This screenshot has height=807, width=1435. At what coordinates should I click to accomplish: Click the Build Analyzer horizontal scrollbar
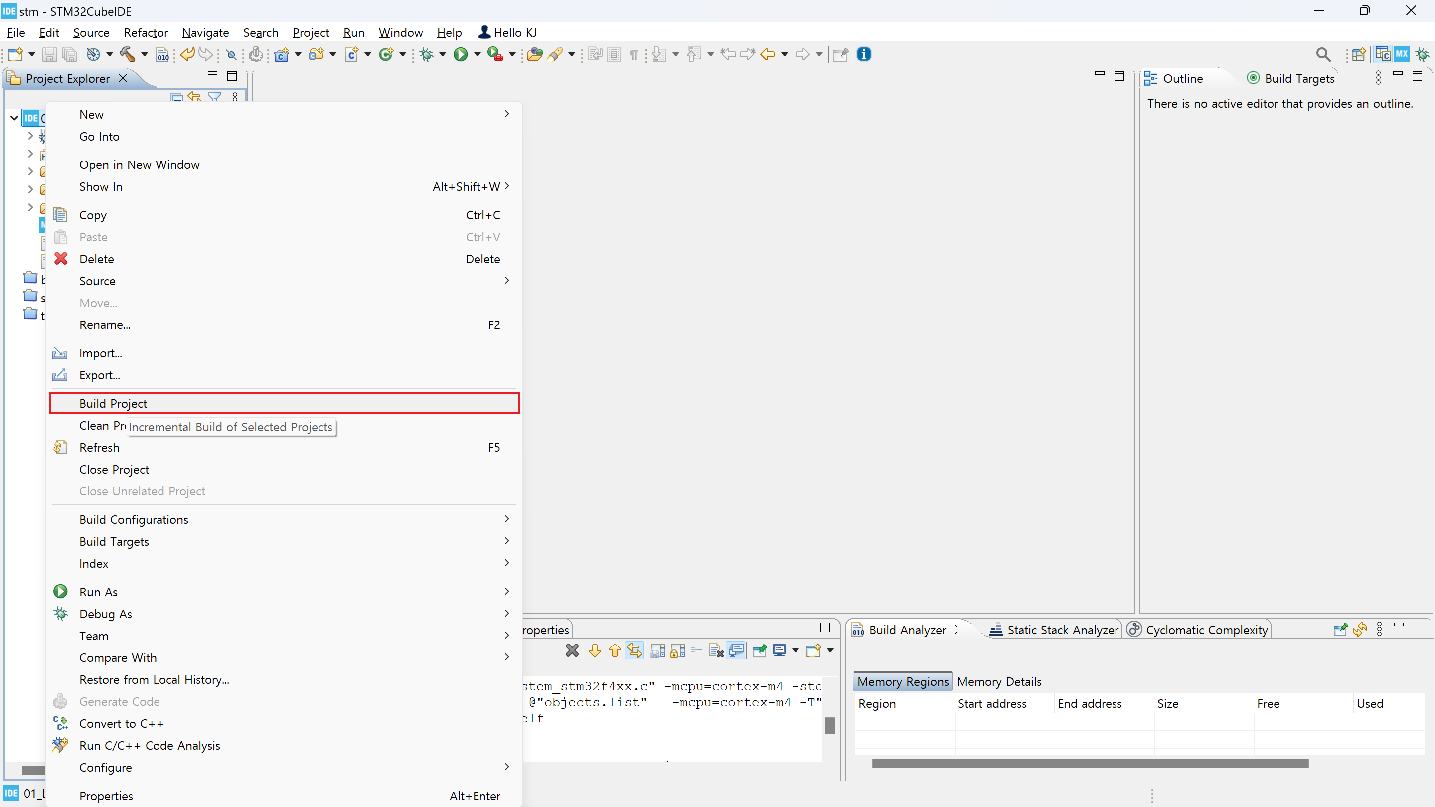pyautogui.click(x=1090, y=763)
